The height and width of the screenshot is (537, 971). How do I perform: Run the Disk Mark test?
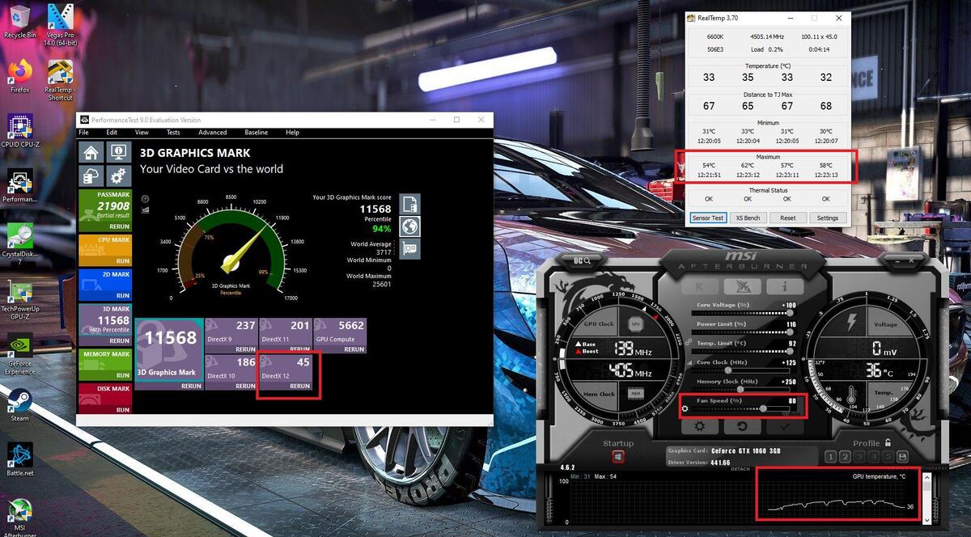122,409
